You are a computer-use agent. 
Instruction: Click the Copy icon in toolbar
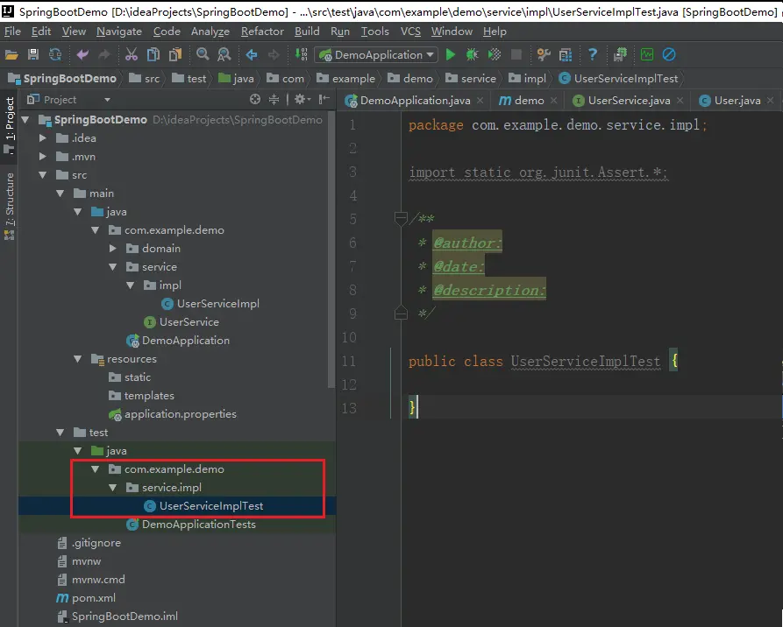(153, 54)
